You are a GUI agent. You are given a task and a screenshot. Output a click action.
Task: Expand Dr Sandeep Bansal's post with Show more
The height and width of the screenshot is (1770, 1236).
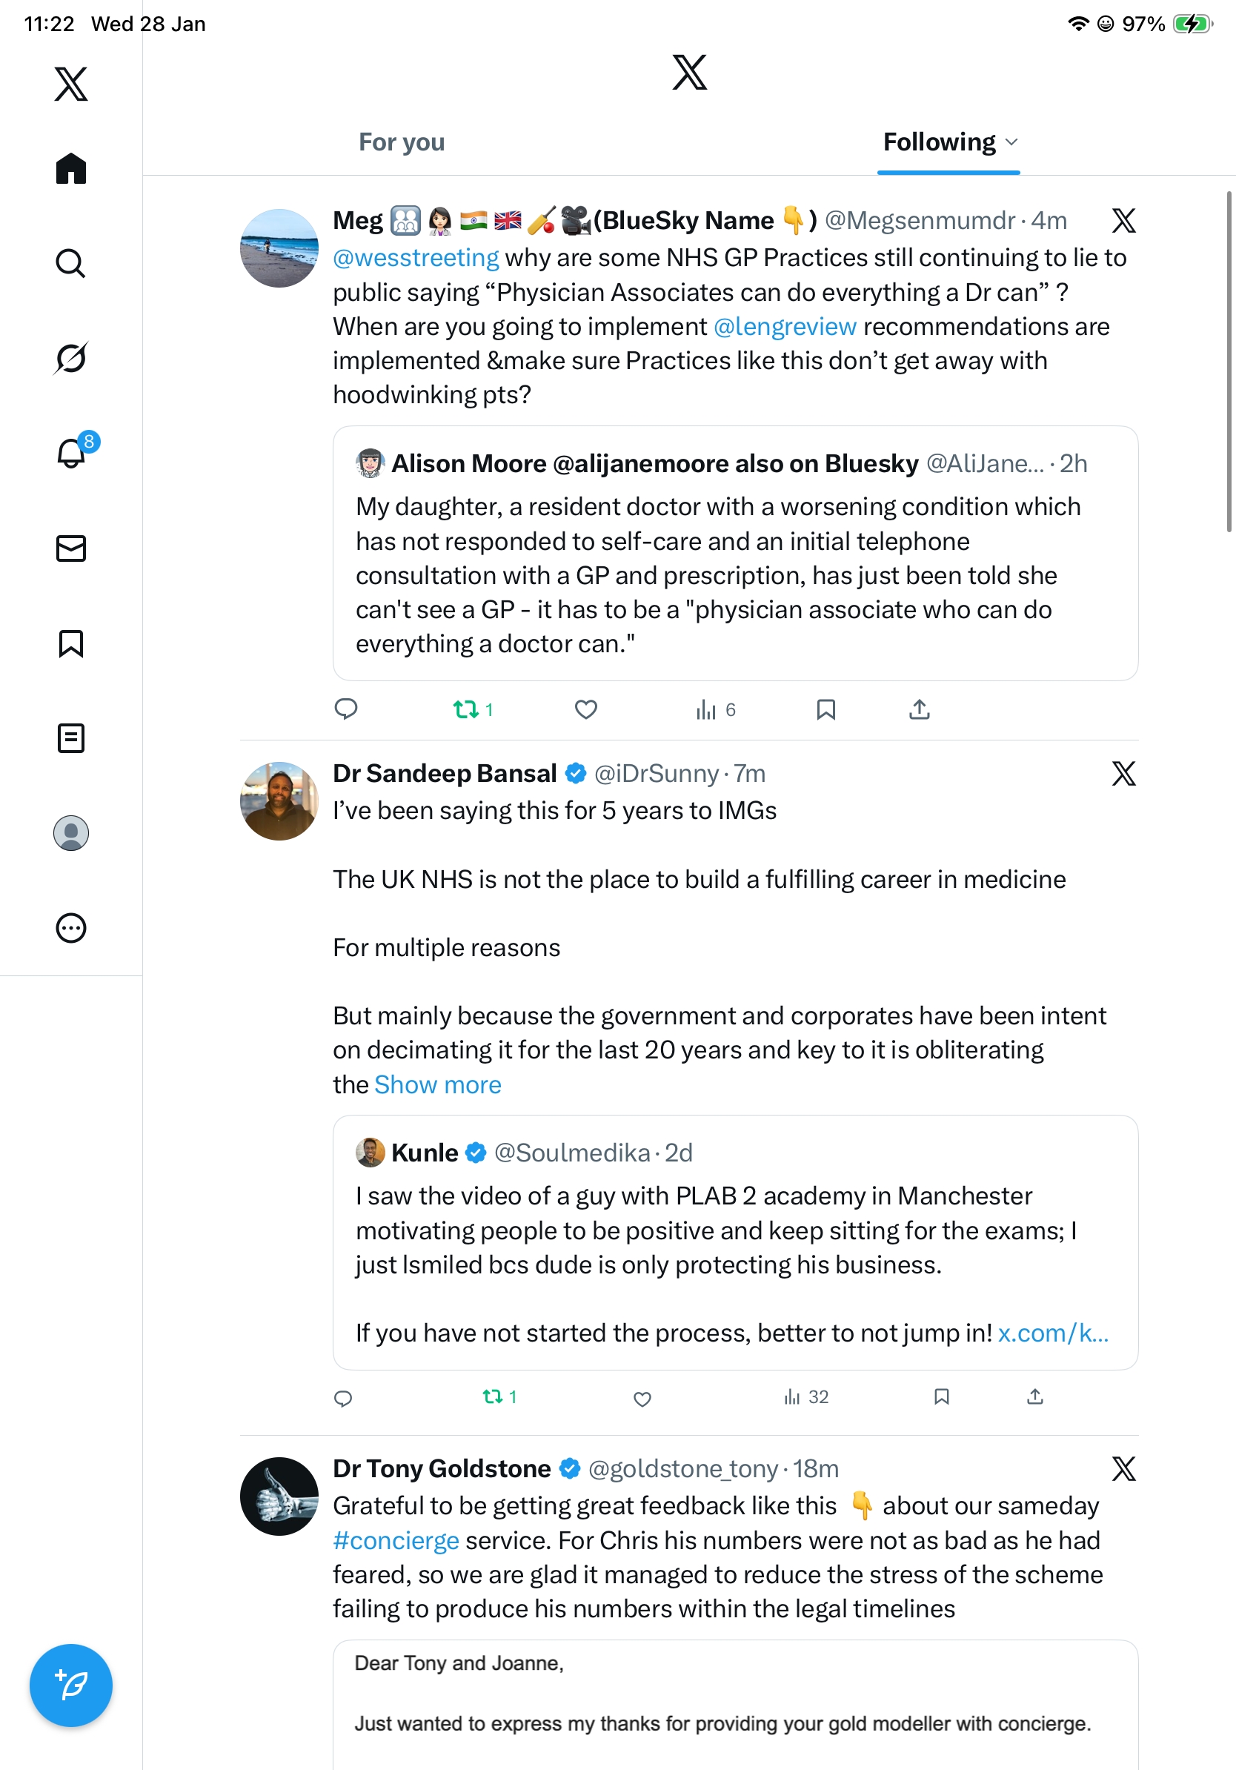pyautogui.click(x=438, y=1084)
